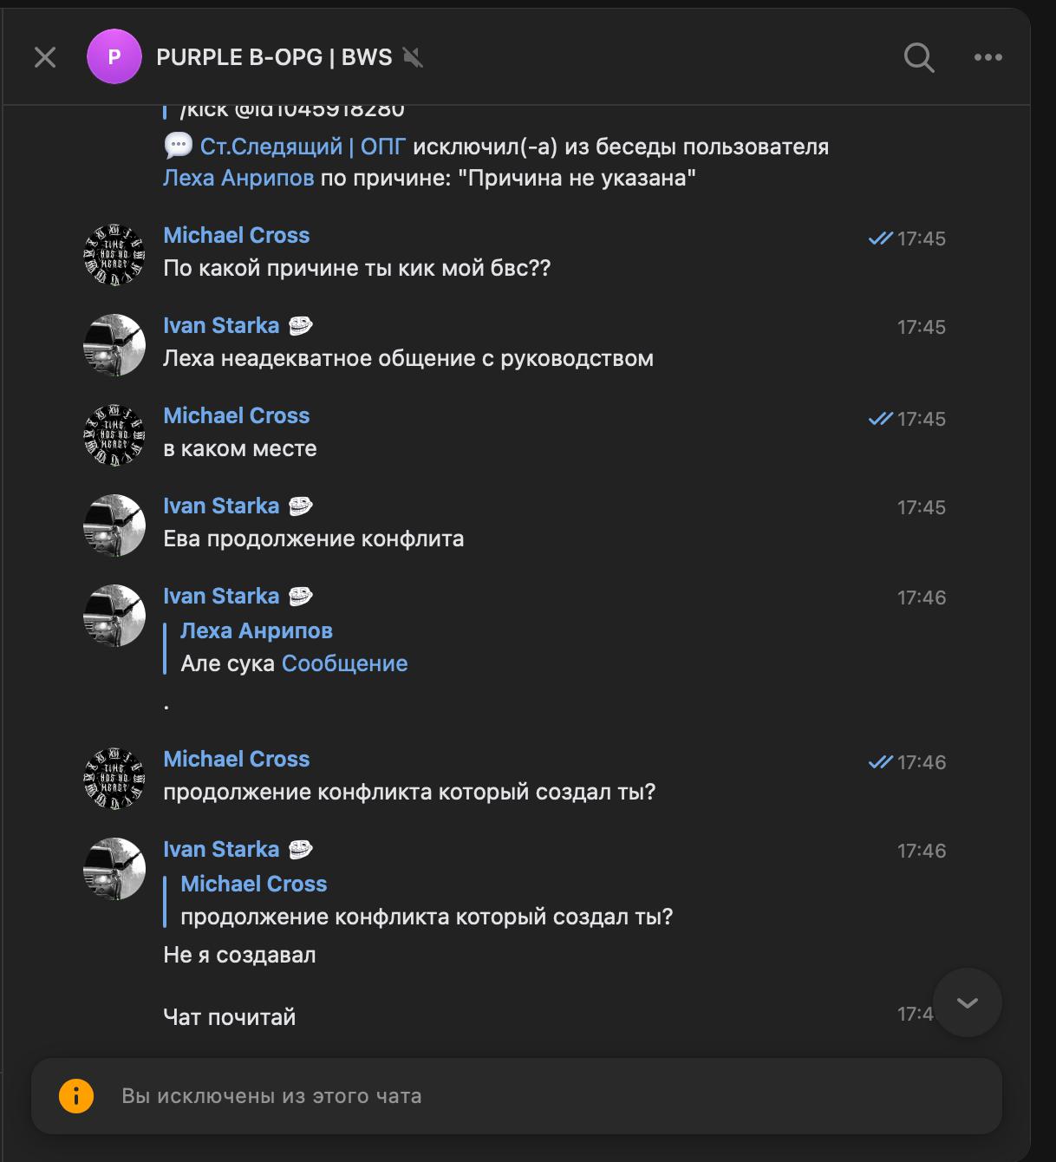The height and width of the screenshot is (1162, 1056).
Task: Click the read checkmarks on the first 17:45 message
Action: click(880, 238)
